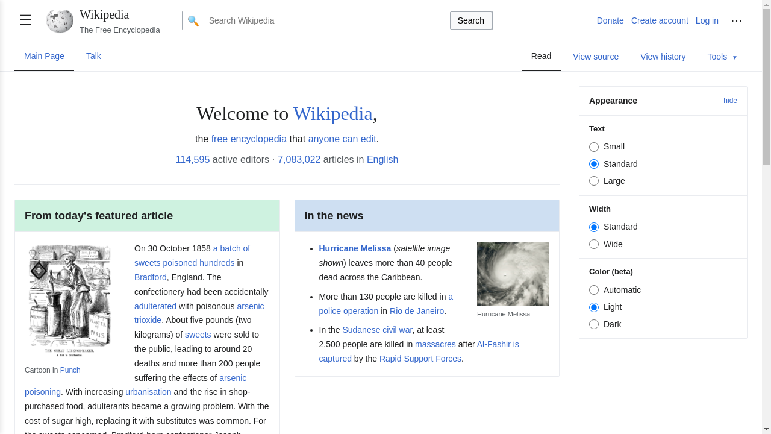The image size is (771, 434).
Task: Click the Wikipedia puzzle globe logo
Action: click(x=58, y=20)
